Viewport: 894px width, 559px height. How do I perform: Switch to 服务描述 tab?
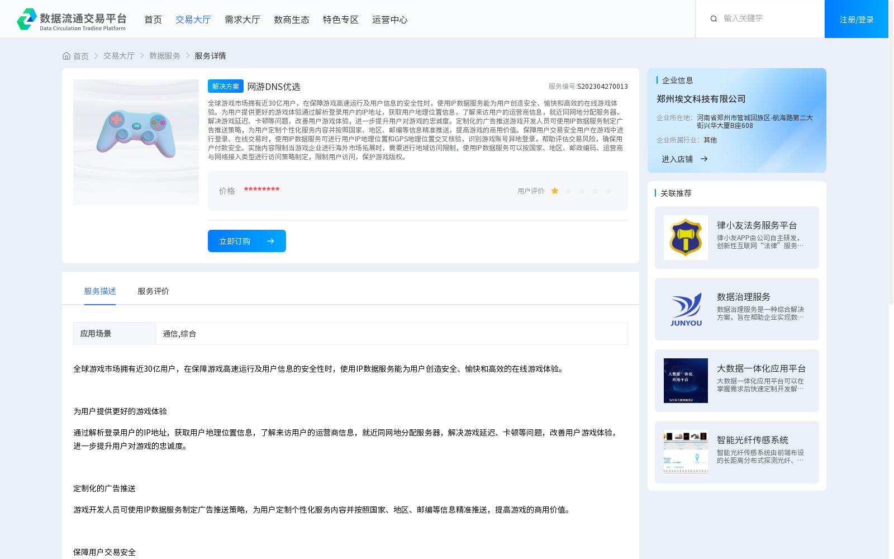pos(100,291)
